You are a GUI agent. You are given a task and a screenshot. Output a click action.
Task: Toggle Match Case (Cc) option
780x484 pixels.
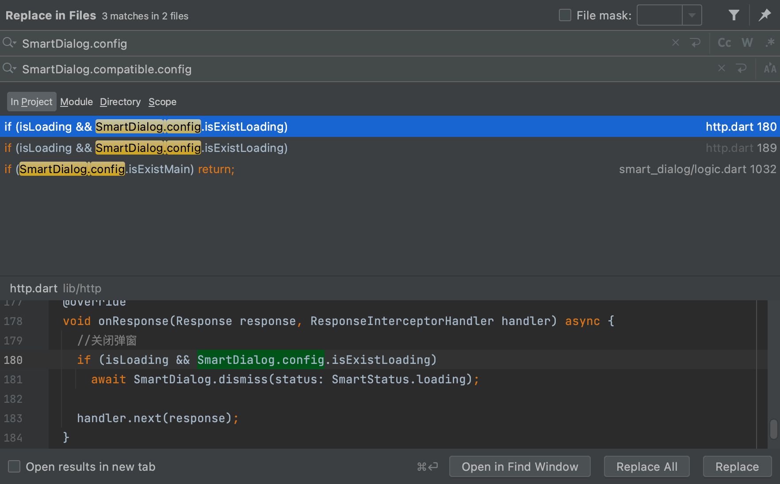(724, 43)
